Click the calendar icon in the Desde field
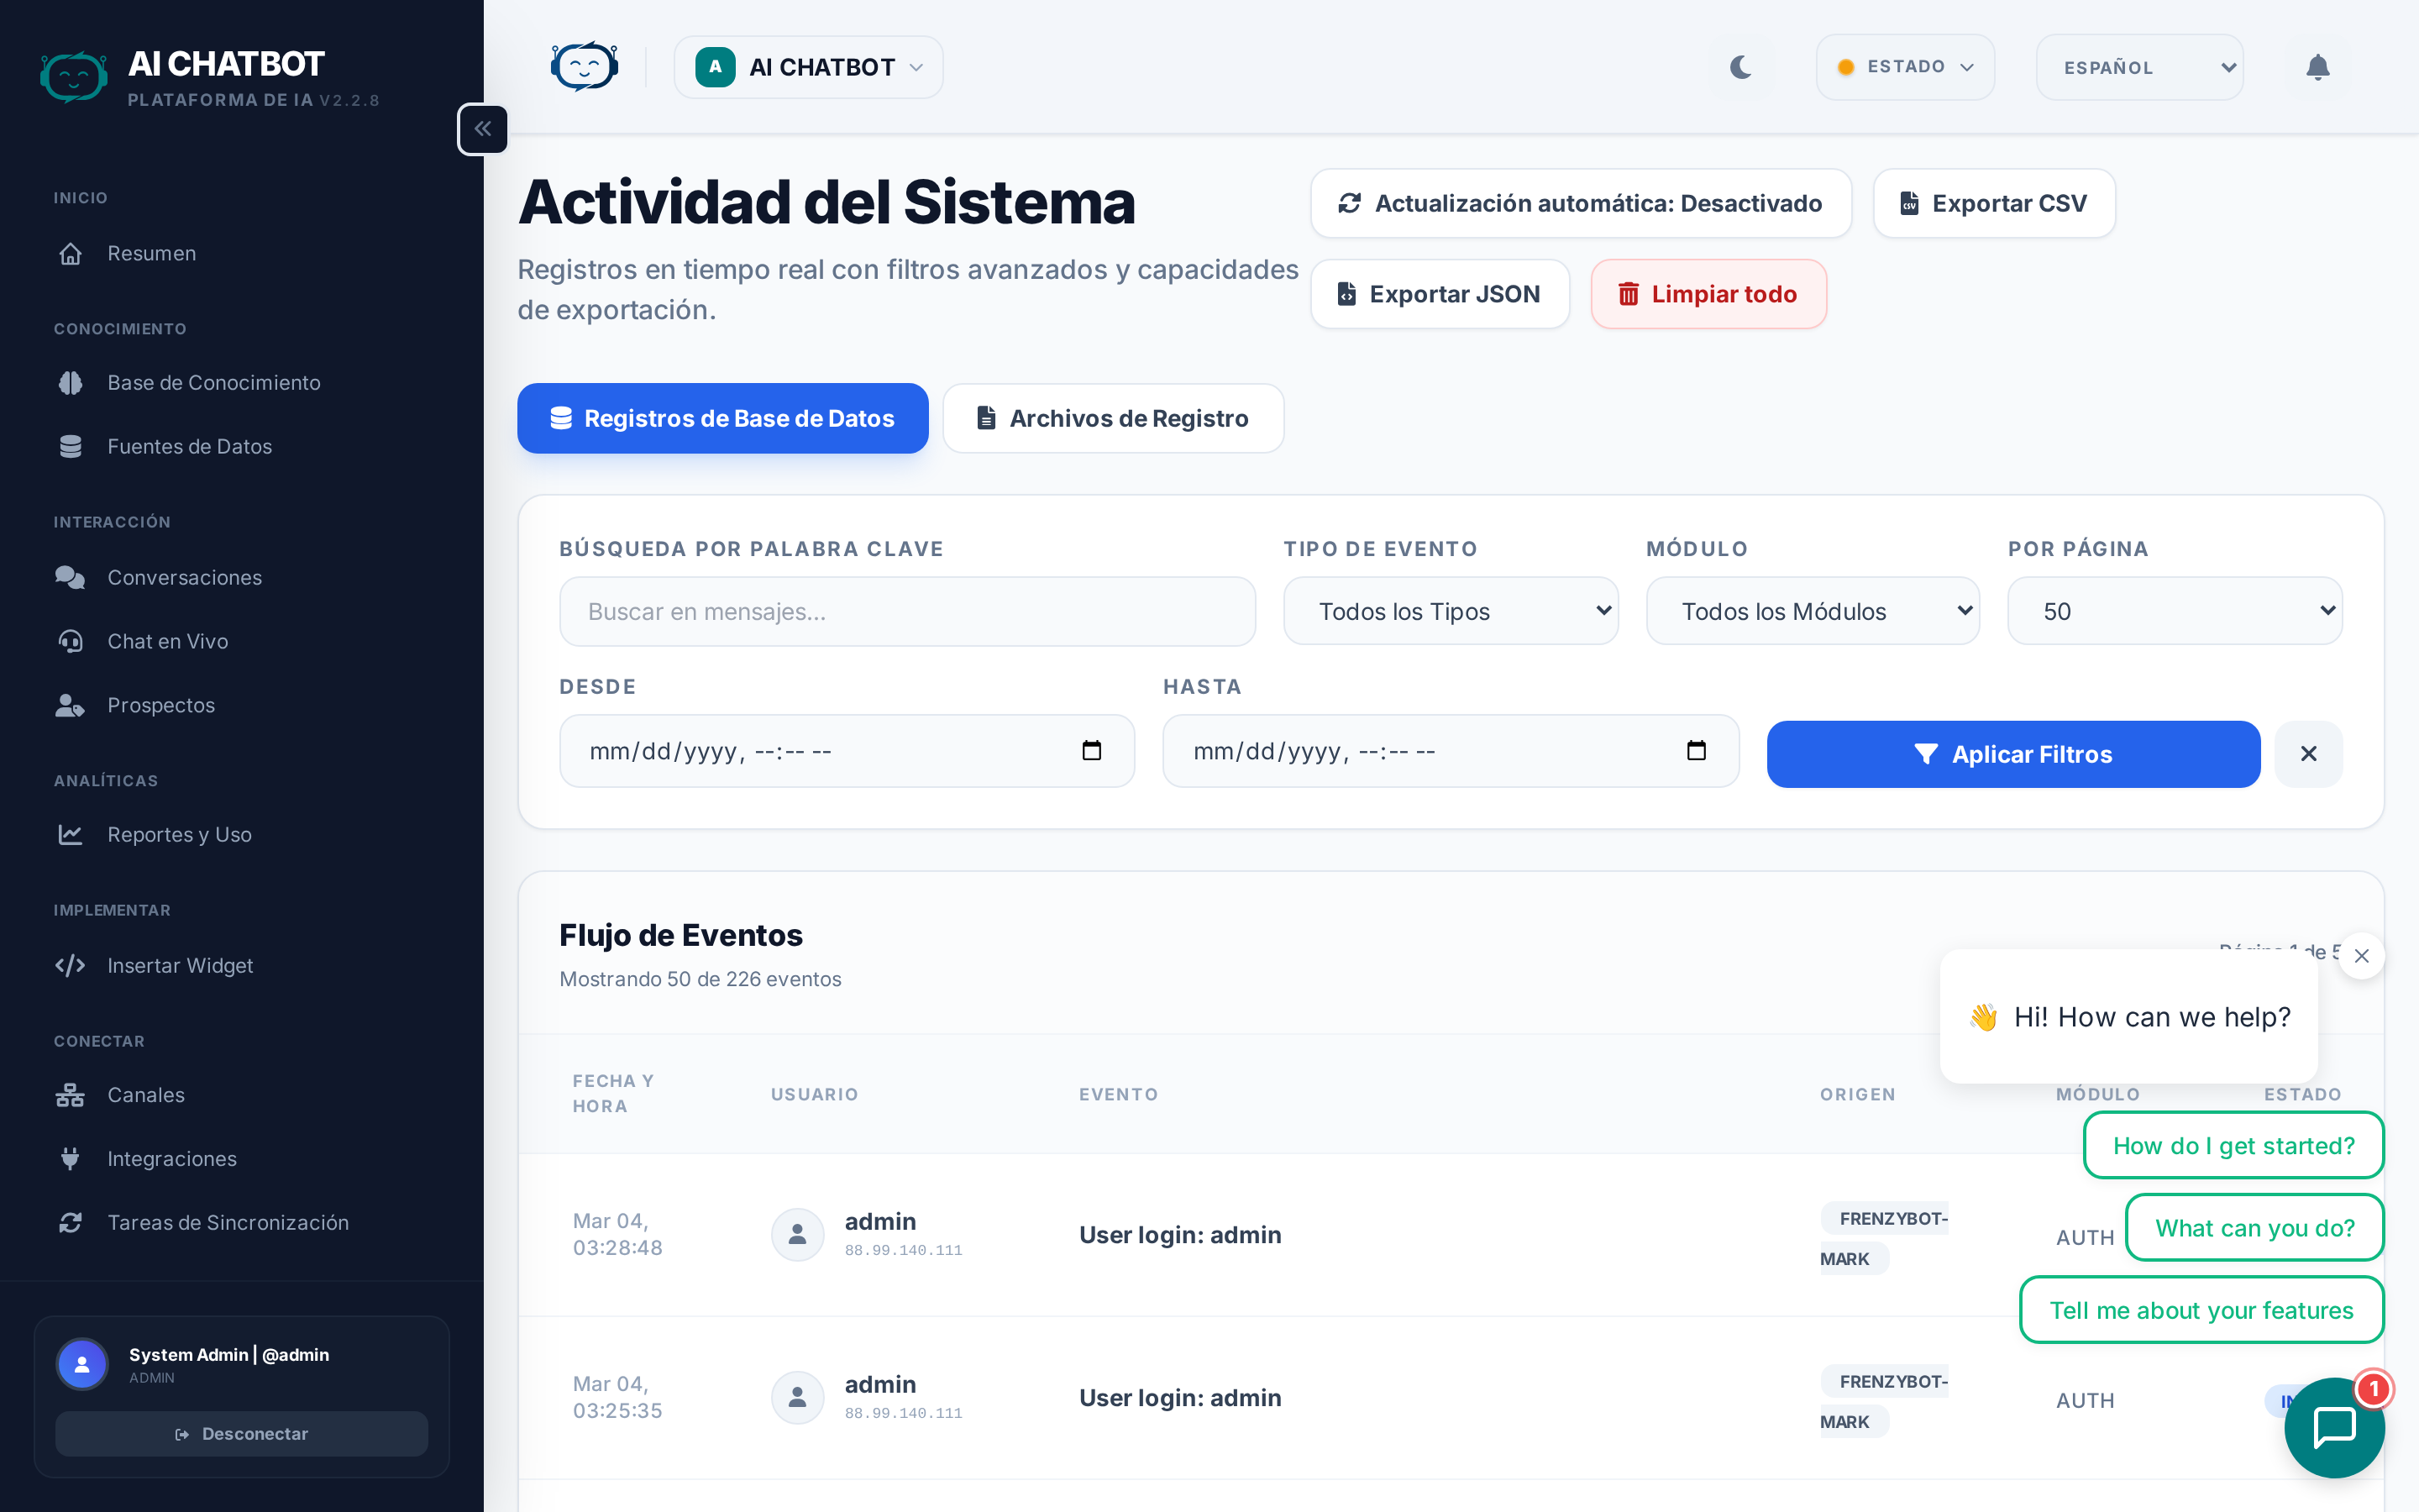Image resolution: width=2419 pixels, height=1512 pixels. pos(1092,751)
